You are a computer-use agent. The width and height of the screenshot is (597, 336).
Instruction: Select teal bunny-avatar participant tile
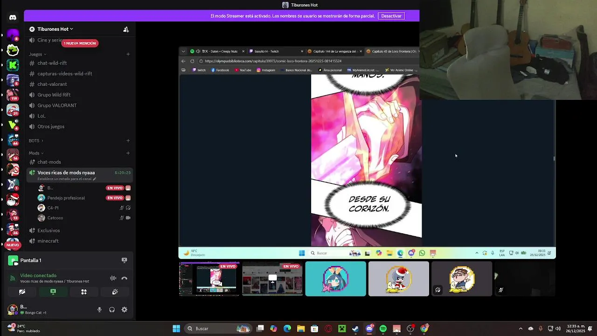click(335, 279)
